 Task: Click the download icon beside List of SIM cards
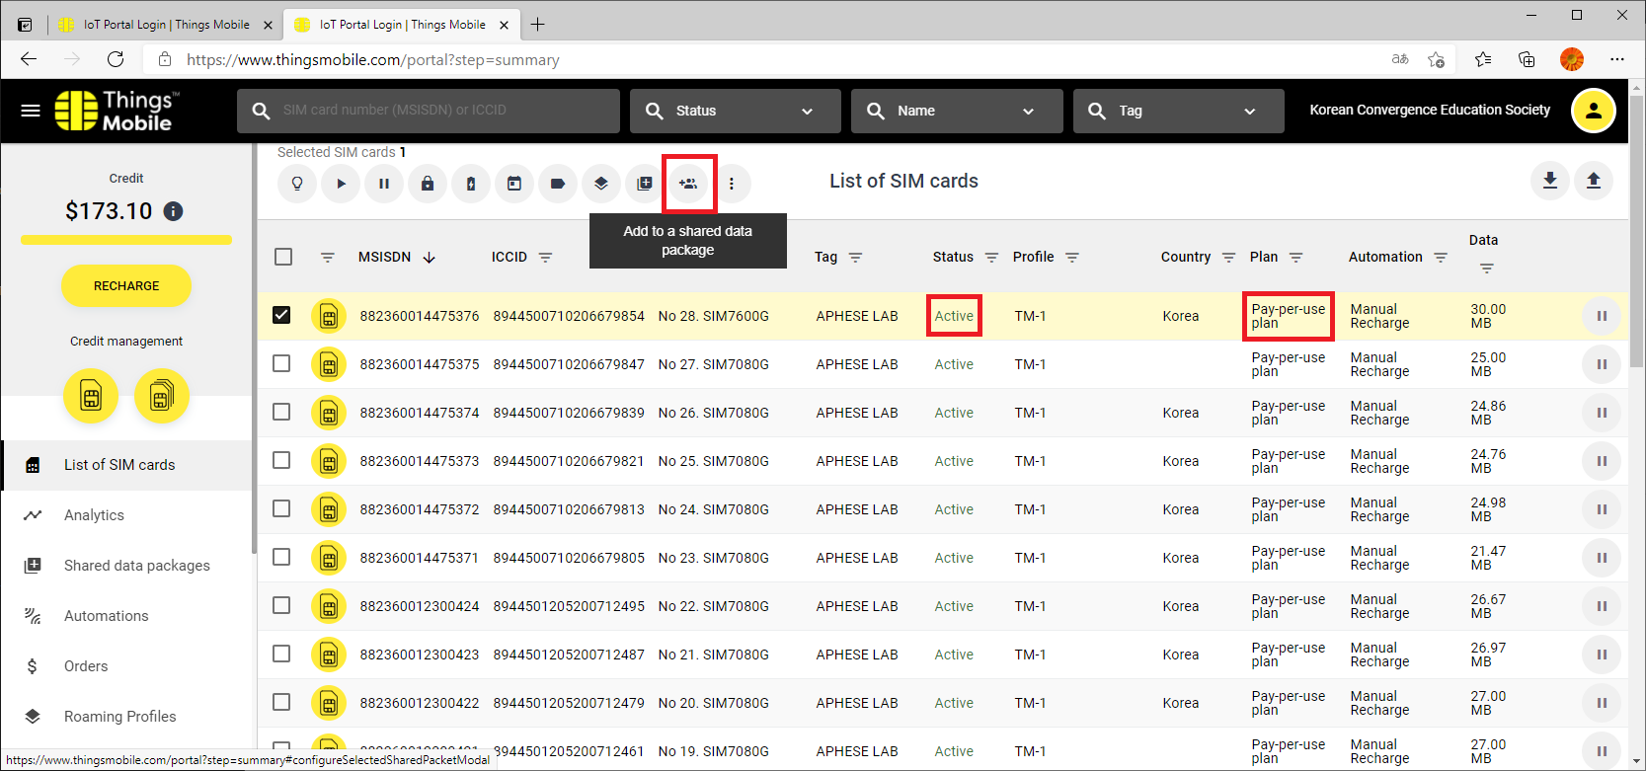[1550, 181]
